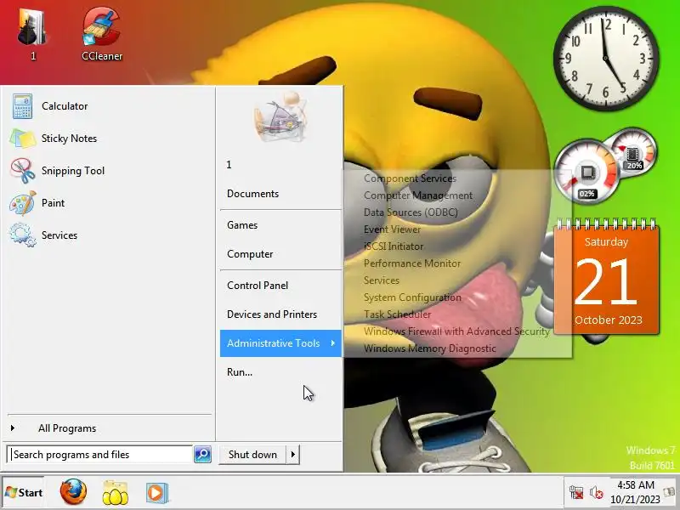This screenshot has height=510, width=680.
Task: Click the Start button
Action: (24, 493)
